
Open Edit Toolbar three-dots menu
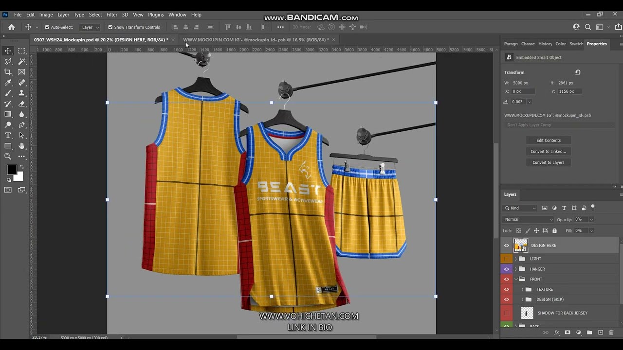22,157
